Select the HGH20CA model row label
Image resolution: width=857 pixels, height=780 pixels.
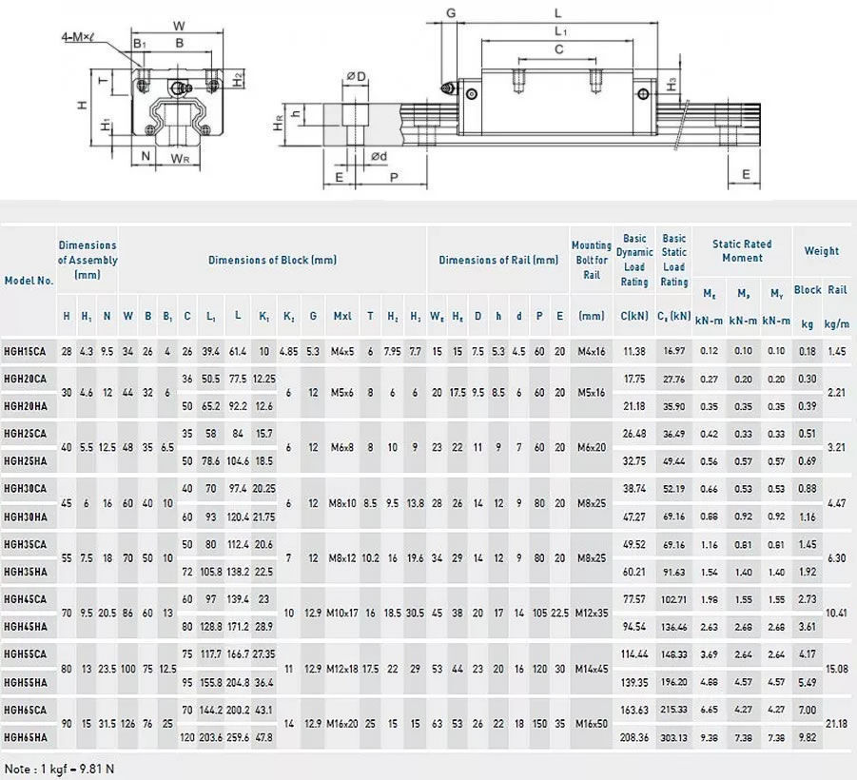click(26, 379)
